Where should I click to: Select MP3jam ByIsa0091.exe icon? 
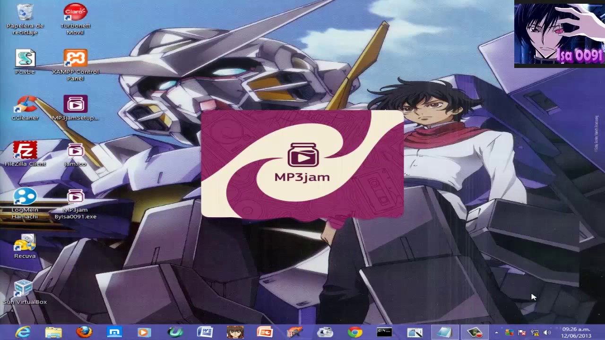click(75, 204)
